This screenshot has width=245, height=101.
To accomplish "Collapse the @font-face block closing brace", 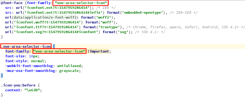I will [x=2, y=37].
